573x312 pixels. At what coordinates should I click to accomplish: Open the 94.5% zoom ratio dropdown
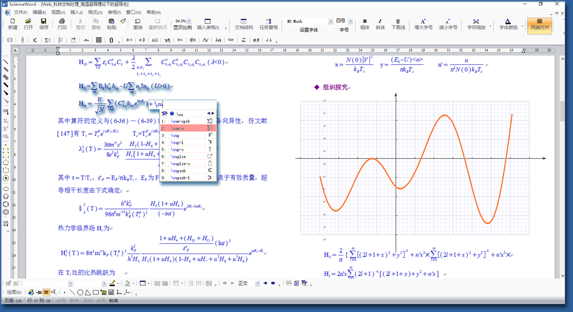[x=189, y=21]
